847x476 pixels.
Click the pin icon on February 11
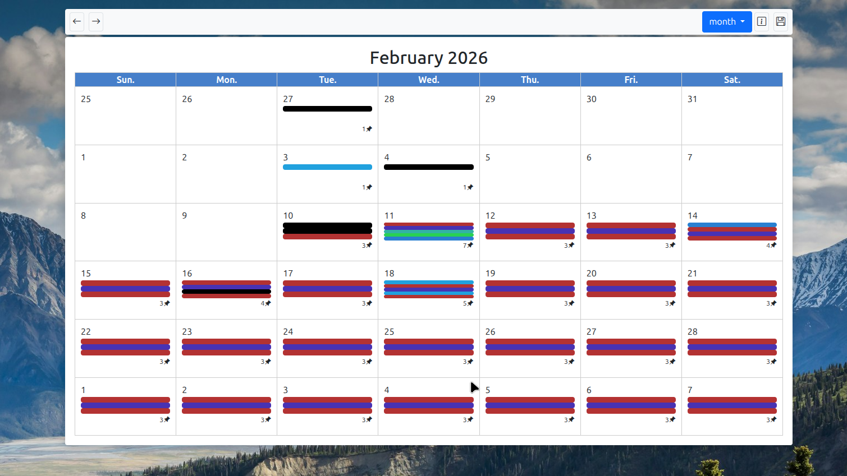470,246
